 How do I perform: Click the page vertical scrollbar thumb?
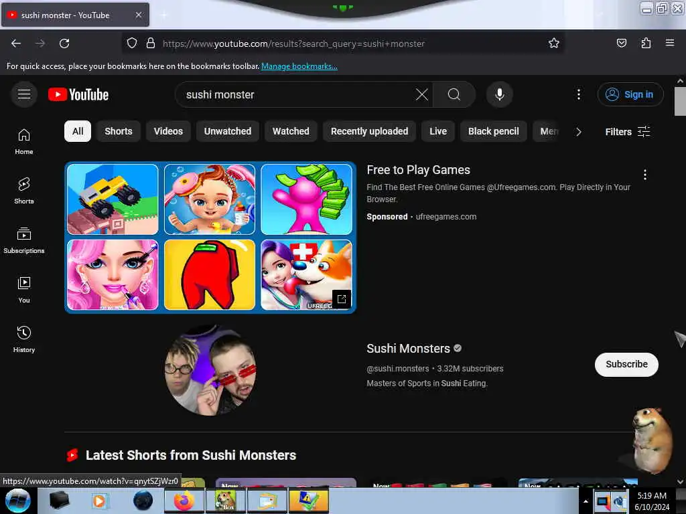(680, 102)
